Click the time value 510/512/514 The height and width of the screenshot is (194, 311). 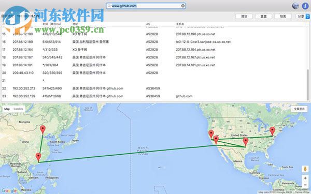coord(51,42)
